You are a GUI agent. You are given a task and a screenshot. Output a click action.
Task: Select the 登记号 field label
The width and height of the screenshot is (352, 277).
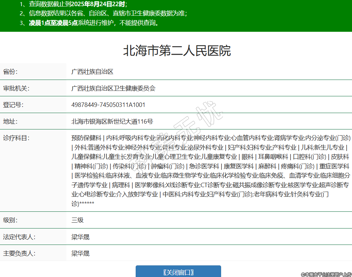13,105
